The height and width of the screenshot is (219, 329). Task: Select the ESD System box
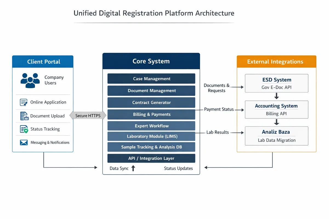click(x=276, y=83)
